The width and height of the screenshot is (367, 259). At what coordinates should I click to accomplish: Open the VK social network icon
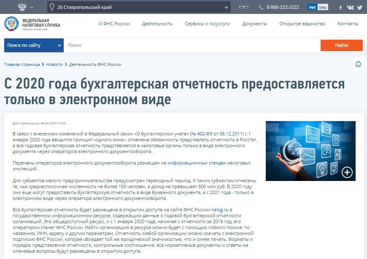(x=351, y=7)
